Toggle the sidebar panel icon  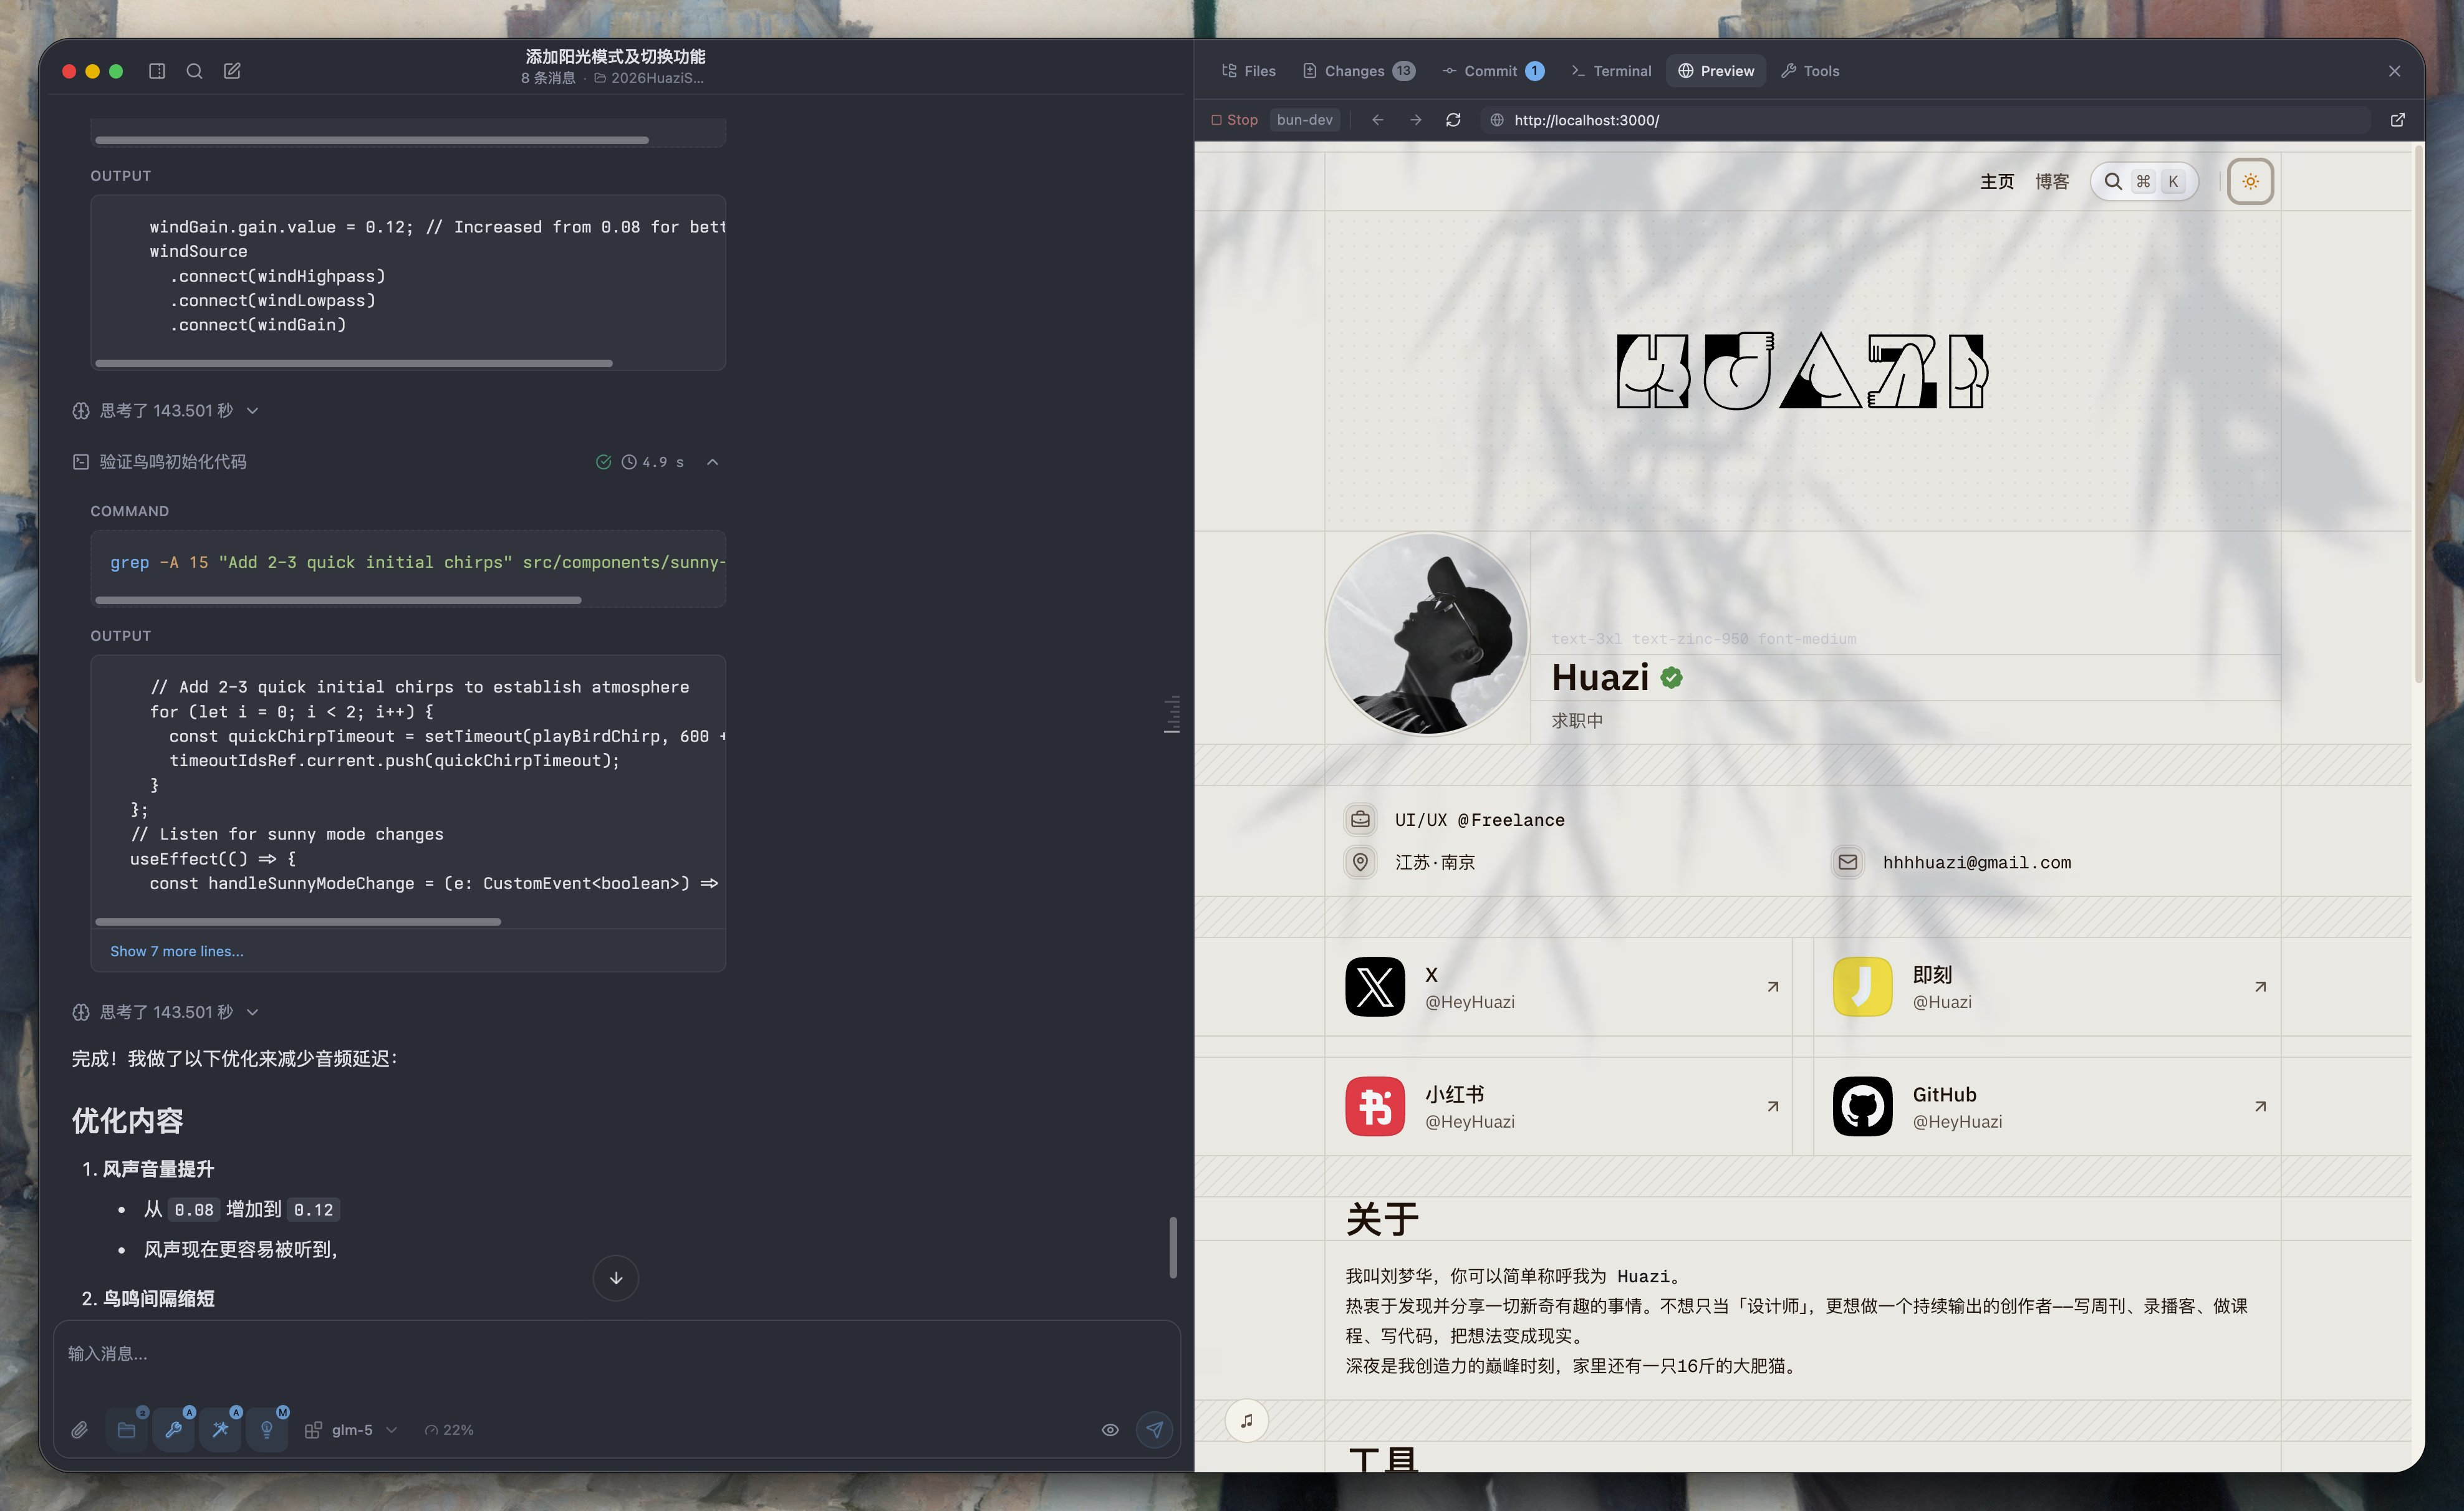click(157, 71)
